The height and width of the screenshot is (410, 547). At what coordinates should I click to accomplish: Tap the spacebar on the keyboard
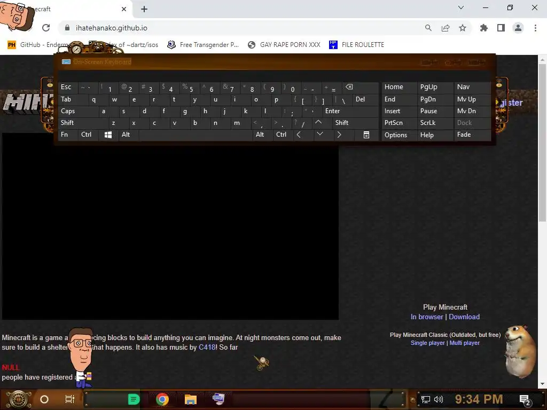[x=196, y=135]
